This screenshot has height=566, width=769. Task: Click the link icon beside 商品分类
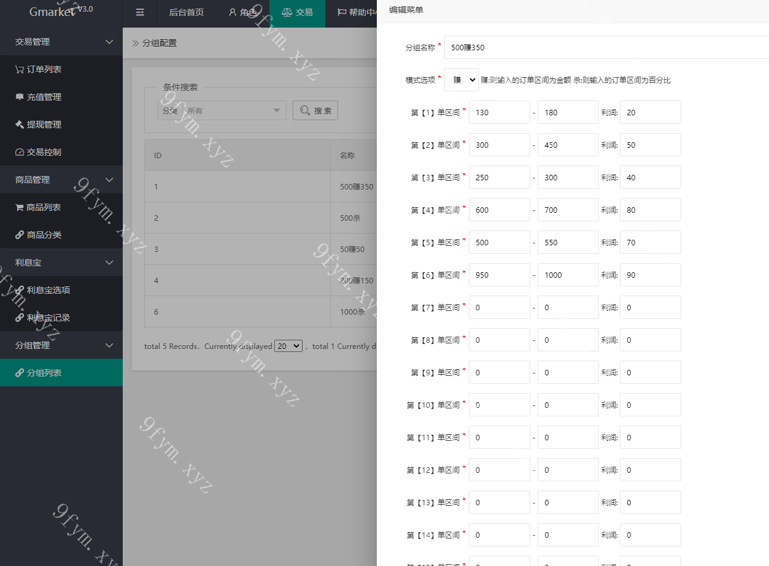coord(20,235)
